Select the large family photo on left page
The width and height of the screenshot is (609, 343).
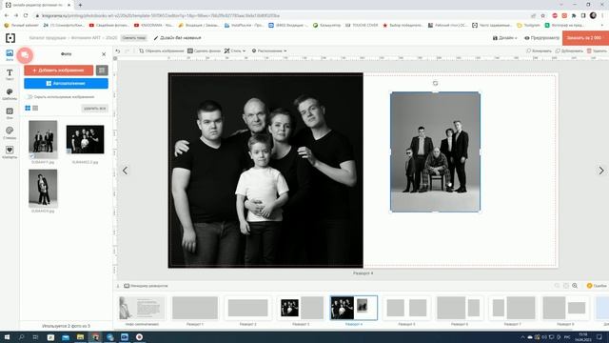pyautogui.click(x=265, y=171)
